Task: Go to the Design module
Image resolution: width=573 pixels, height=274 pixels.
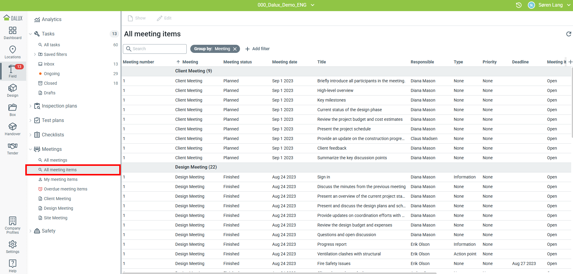Action: (13, 90)
